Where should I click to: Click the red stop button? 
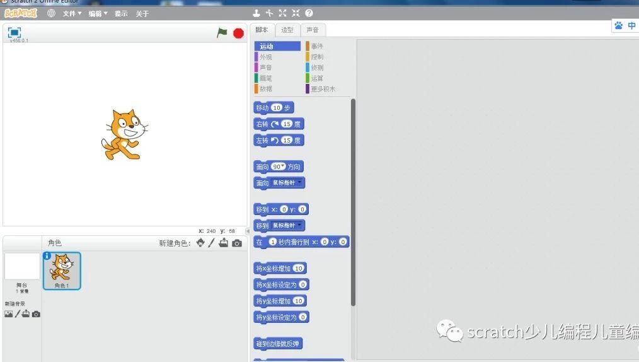point(238,33)
